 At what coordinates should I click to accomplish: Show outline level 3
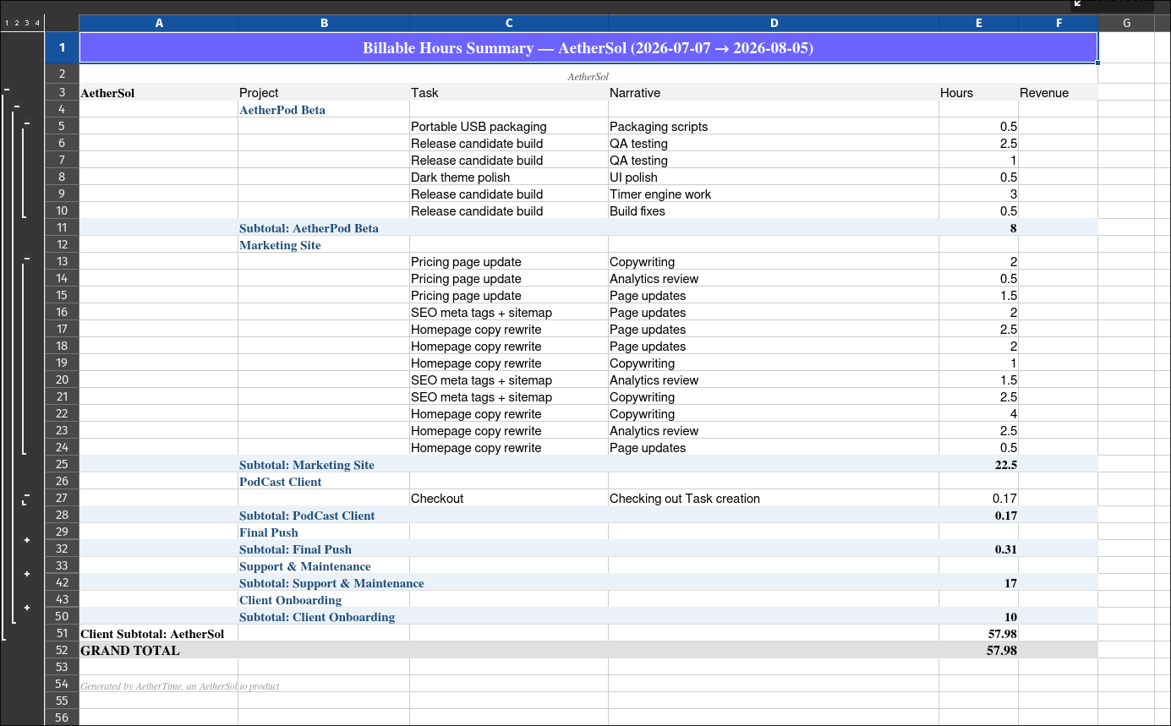tap(27, 23)
